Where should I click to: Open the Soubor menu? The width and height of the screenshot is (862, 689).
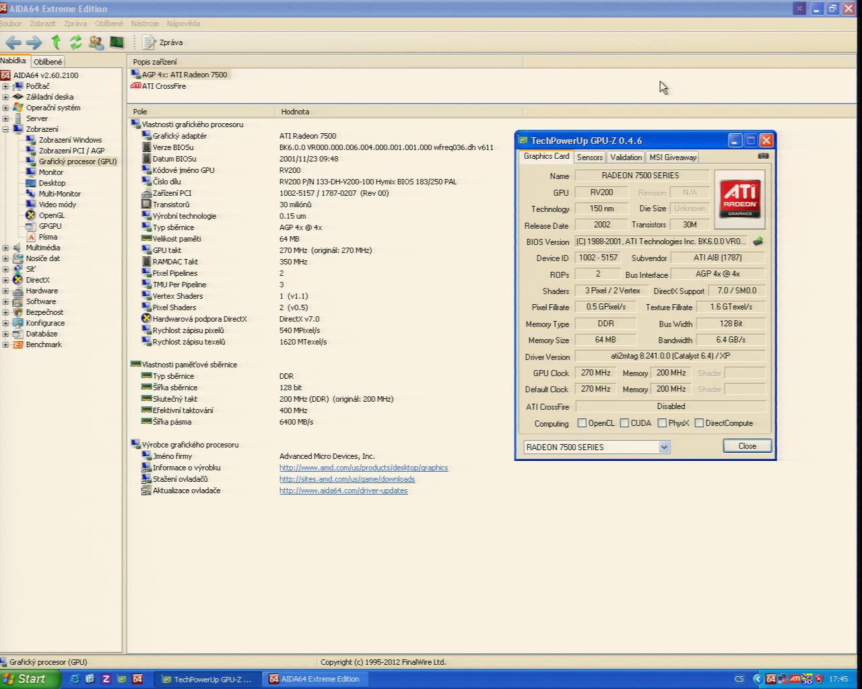point(10,24)
